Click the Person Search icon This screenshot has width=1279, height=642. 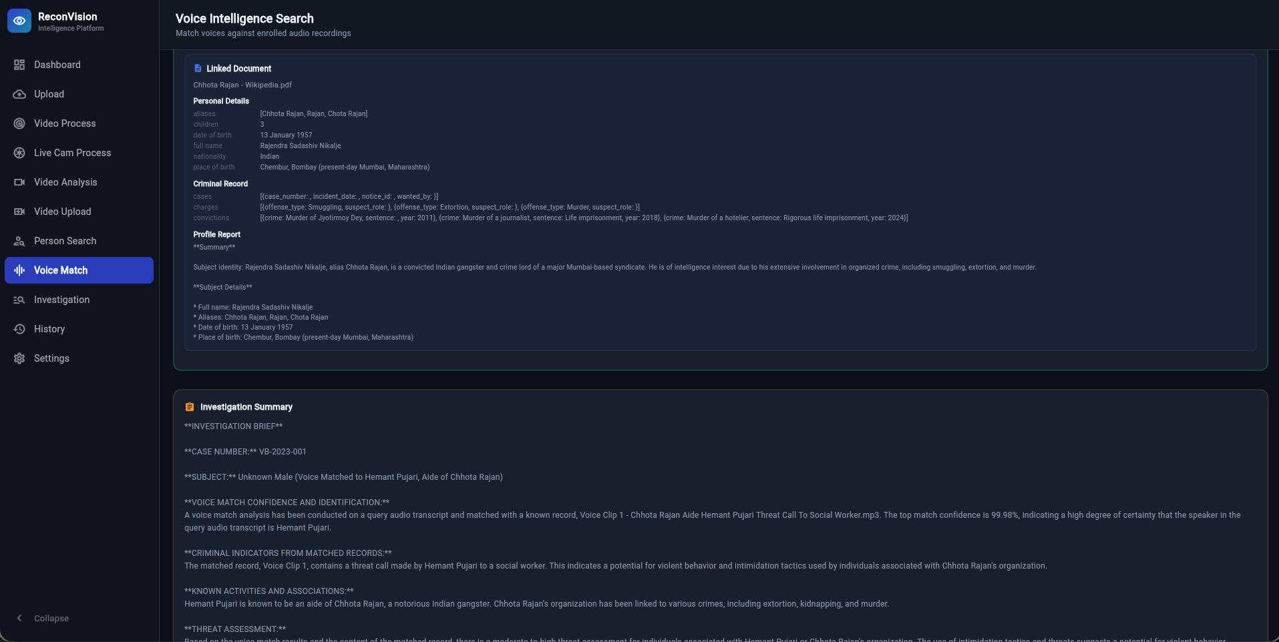pyautogui.click(x=19, y=241)
